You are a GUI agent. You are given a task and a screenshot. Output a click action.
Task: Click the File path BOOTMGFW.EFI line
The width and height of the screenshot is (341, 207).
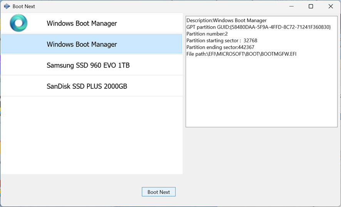click(241, 54)
